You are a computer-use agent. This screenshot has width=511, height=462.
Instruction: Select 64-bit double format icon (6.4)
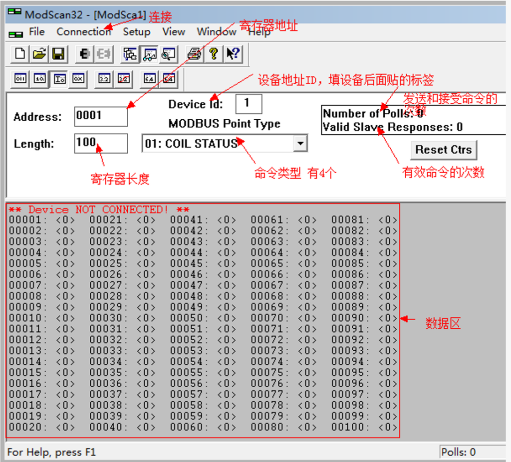(149, 79)
